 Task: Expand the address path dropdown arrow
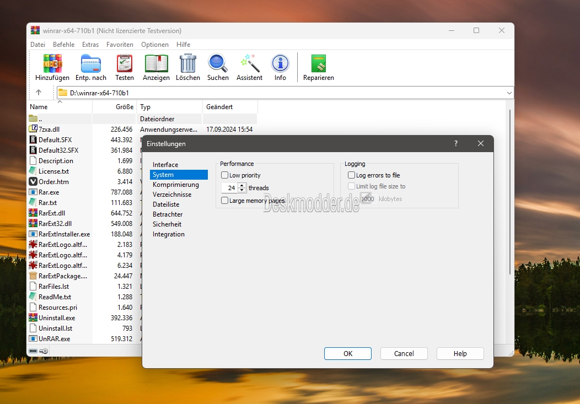[x=509, y=93]
